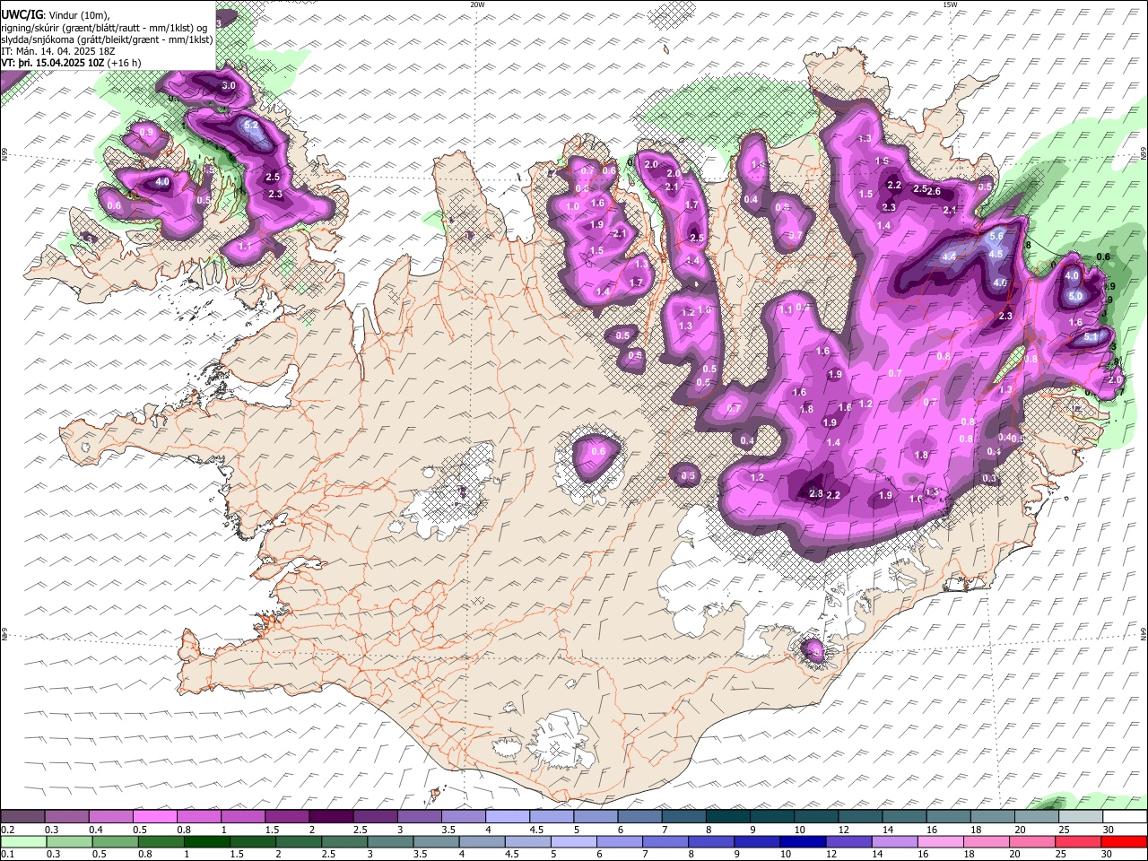Image resolution: width=1148 pixels, height=861 pixels.
Task: Select the pink 18 rain scale swatch
Action: [986, 842]
